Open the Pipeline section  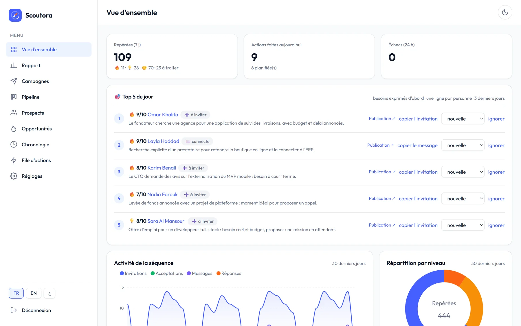pos(49,97)
